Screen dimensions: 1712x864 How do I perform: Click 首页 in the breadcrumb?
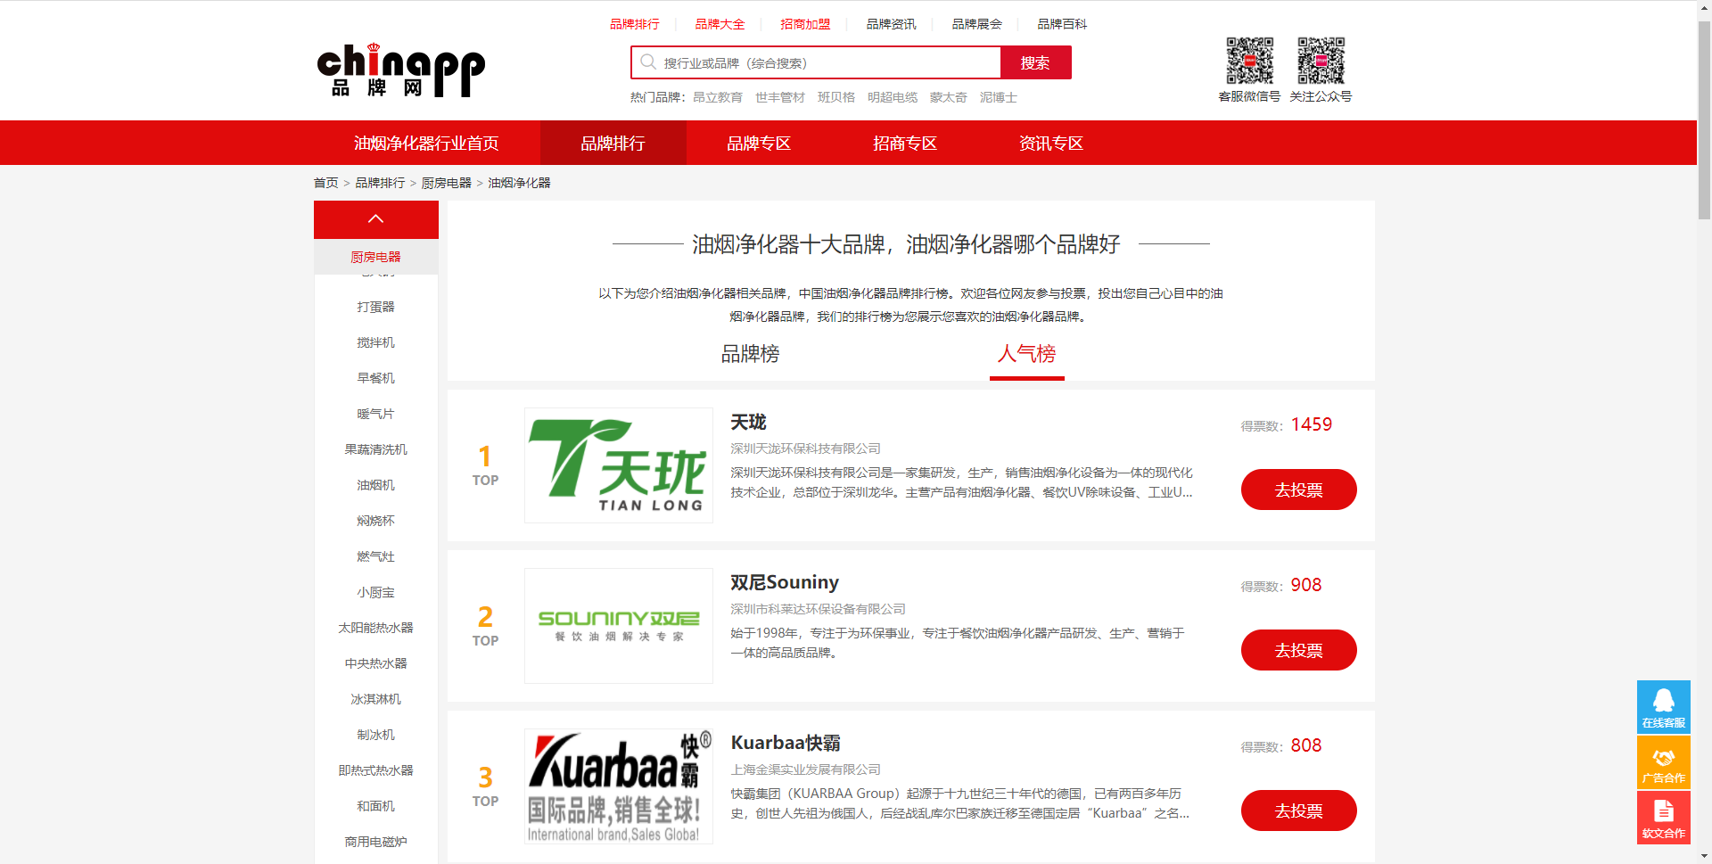pyautogui.click(x=326, y=183)
